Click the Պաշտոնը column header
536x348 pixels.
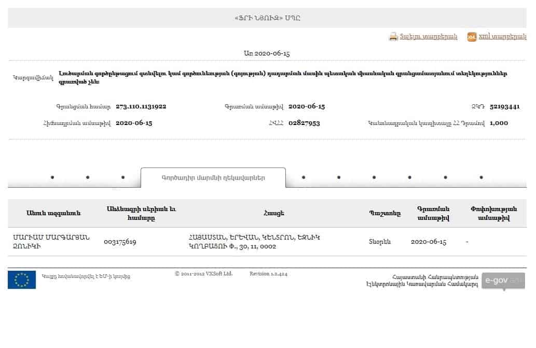point(385,213)
